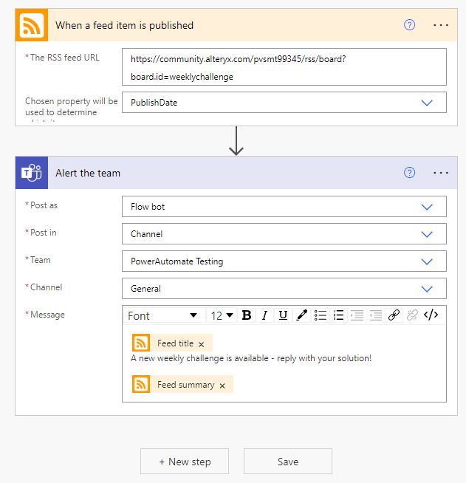Click the 'The RSS feed URL' label
The image size is (466, 483).
[65, 58]
